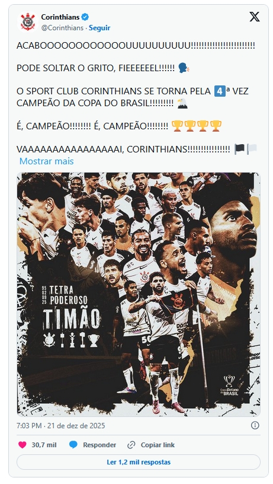273x484 pixels.
Task: Expand tweet with Mostrar mais
Action: coord(47,161)
